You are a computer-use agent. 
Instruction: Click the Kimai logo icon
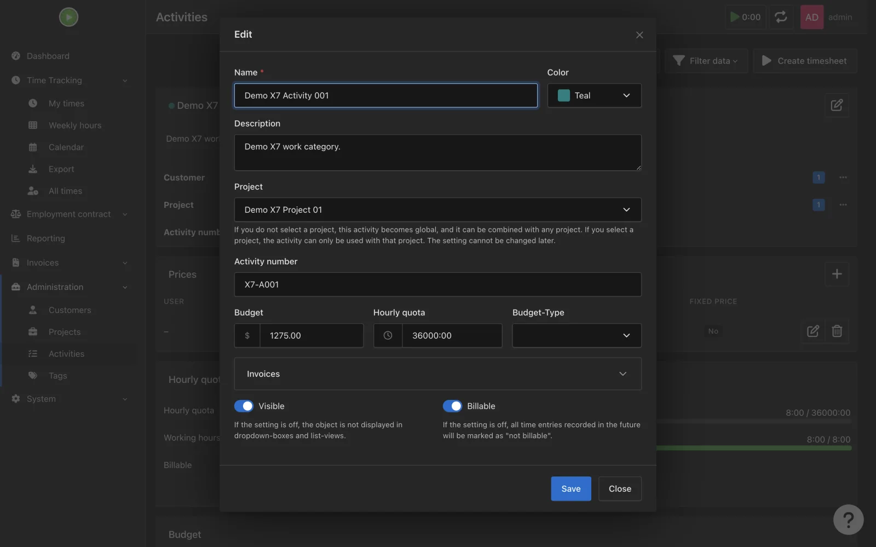coord(68,17)
